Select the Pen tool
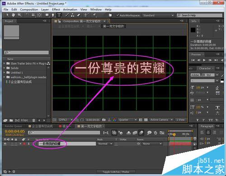Image resolution: width=226 pixels, height=176 pixels. tap(53, 15)
